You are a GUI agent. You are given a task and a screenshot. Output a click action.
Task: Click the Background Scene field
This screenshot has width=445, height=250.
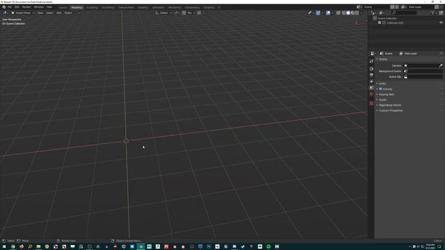pyautogui.click(x=423, y=71)
